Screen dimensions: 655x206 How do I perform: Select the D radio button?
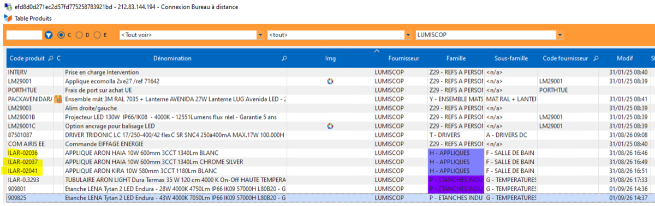pyautogui.click(x=79, y=35)
